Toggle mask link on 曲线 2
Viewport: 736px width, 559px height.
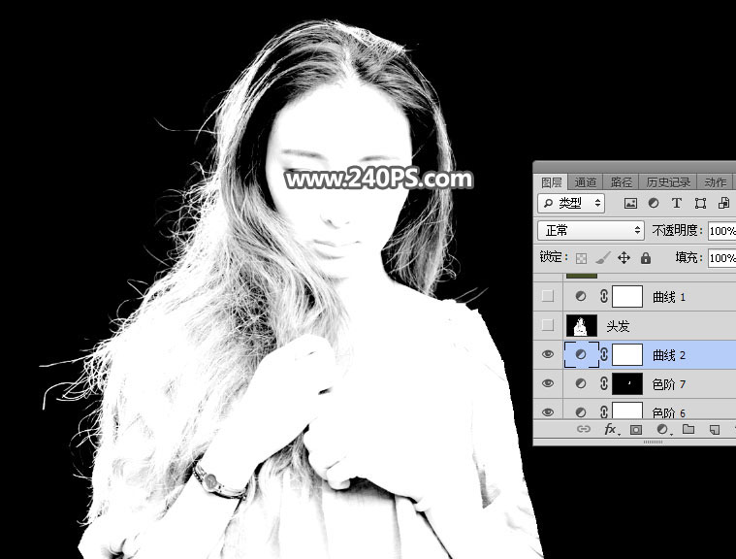click(604, 354)
